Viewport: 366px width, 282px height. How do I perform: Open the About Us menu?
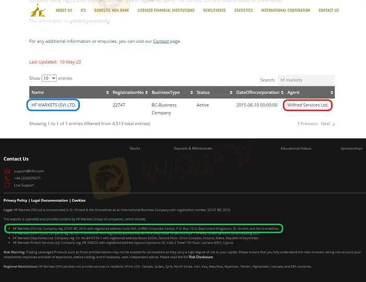(x=64, y=10)
